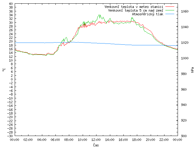Click the temperature axis label '20'
This screenshot has height=147, width=196.
pos(11,42)
